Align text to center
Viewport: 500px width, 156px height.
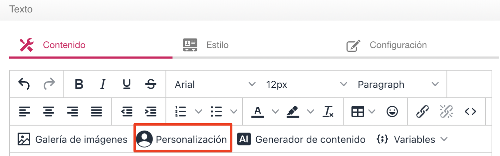click(x=48, y=112)
